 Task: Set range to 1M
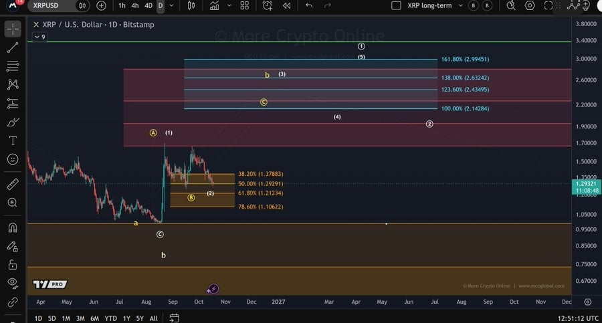[66, 318]
